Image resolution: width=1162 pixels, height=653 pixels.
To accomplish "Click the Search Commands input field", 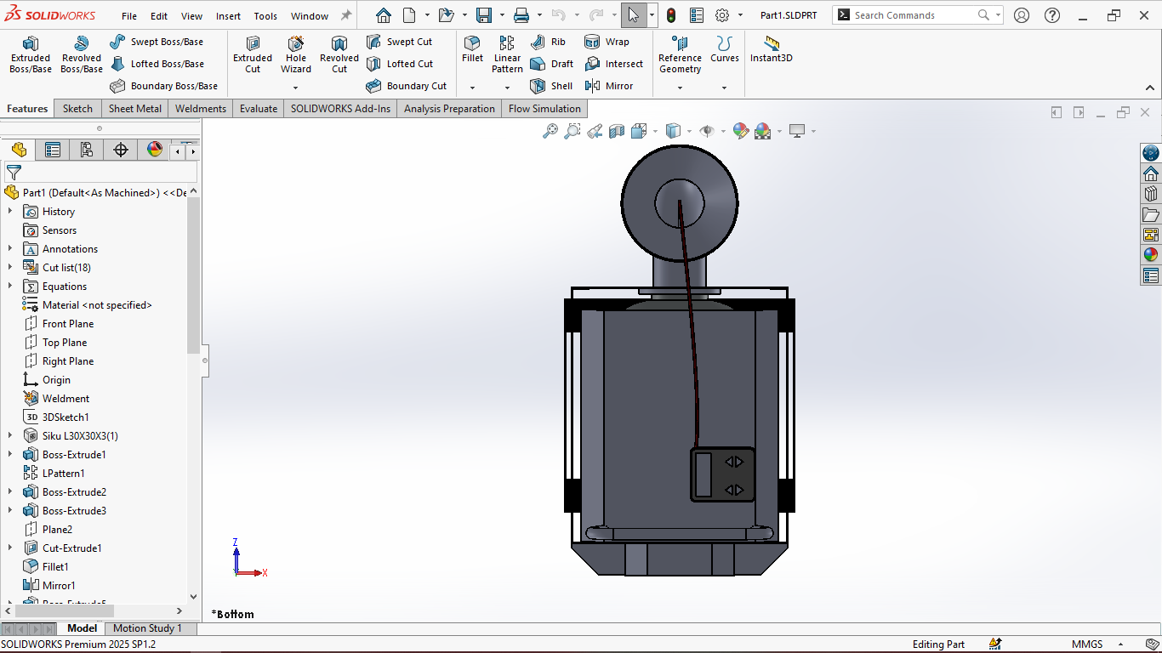I will (x=914, y=15).
